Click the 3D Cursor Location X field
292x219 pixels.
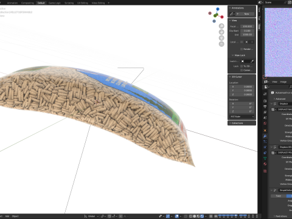242,86
